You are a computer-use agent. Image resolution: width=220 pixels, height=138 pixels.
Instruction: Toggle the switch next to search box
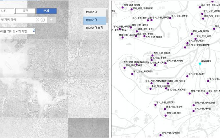tap(52, 20)
